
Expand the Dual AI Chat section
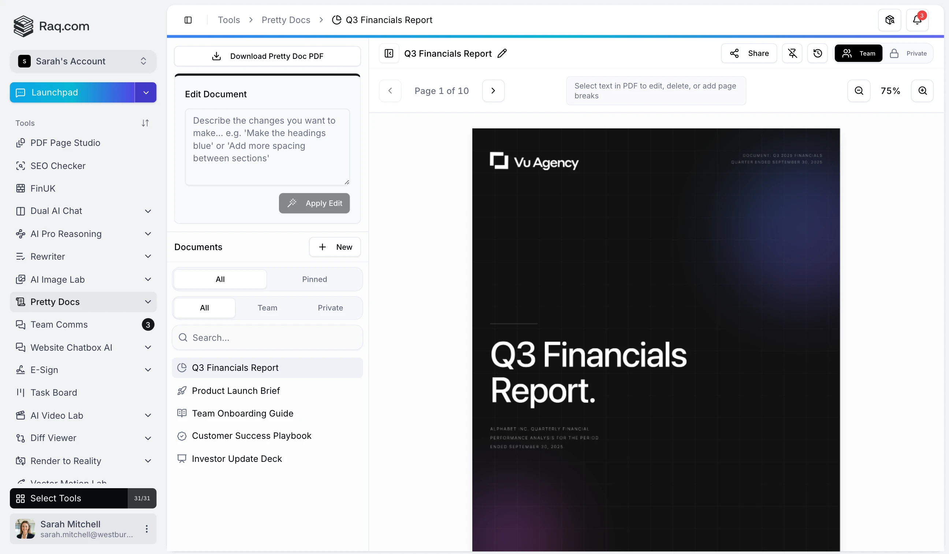[x=148, y=211]
